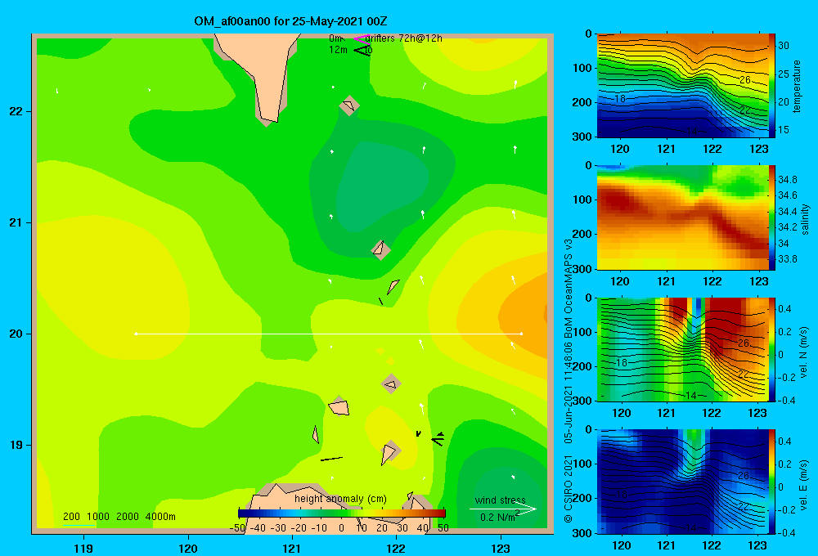Click the '0.2 N/m' wind stress value
Image resolution: width=818 pixels, height=556 pixels.
498,518
